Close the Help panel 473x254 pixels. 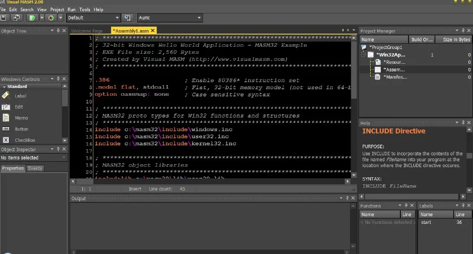(469, 123)
